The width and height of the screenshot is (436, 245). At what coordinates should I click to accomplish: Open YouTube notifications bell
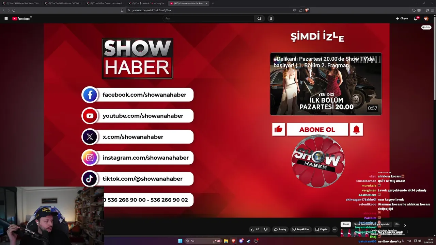(x=416, y=18)
